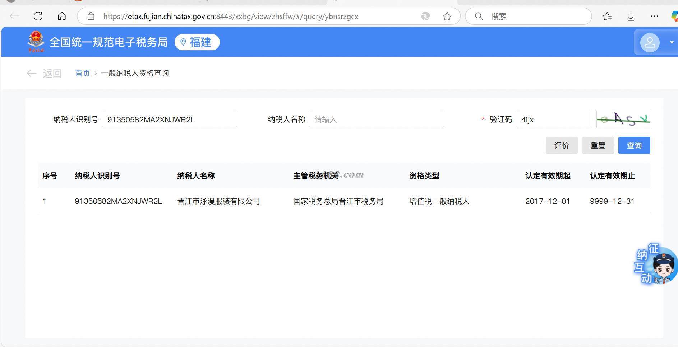The width and height of the screenshot is (678, 347).
Task: Click the 资格类型 column header
Action: (424, 176)
